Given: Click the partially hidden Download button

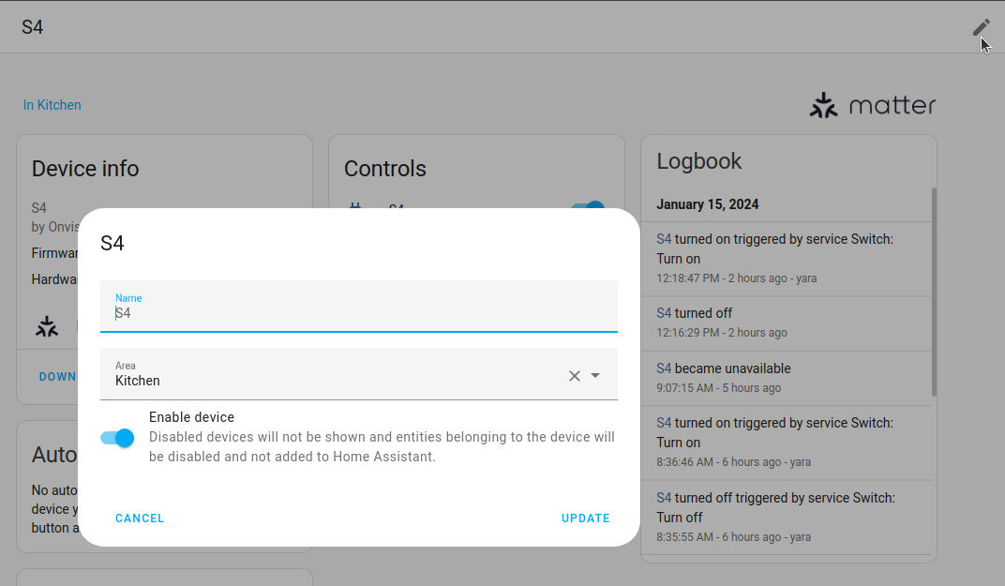Looking at the screenshot, I should 57,377.
